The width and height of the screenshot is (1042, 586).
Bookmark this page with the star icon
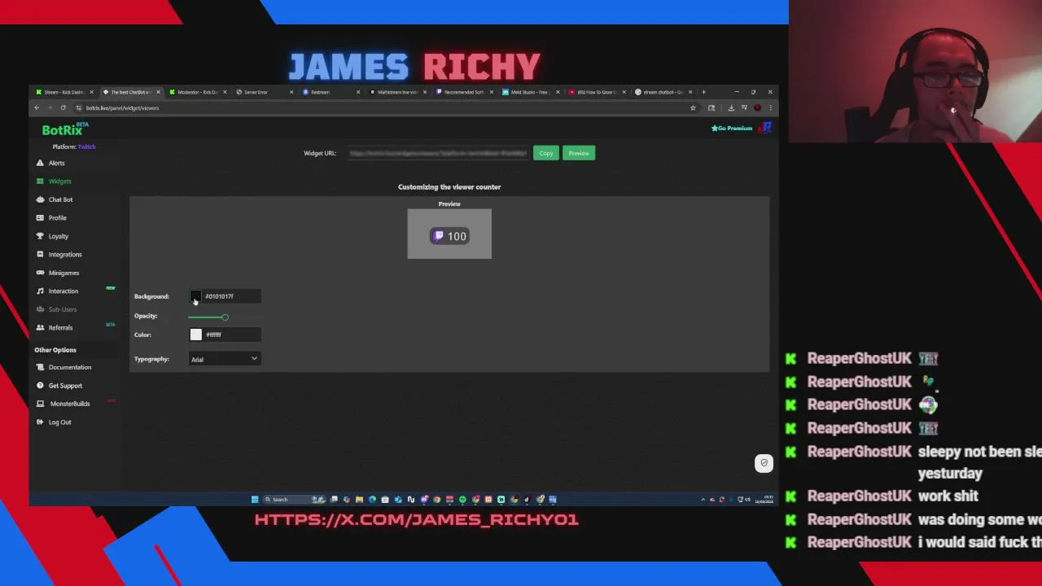pyautogui.click(x=693, y=108)
